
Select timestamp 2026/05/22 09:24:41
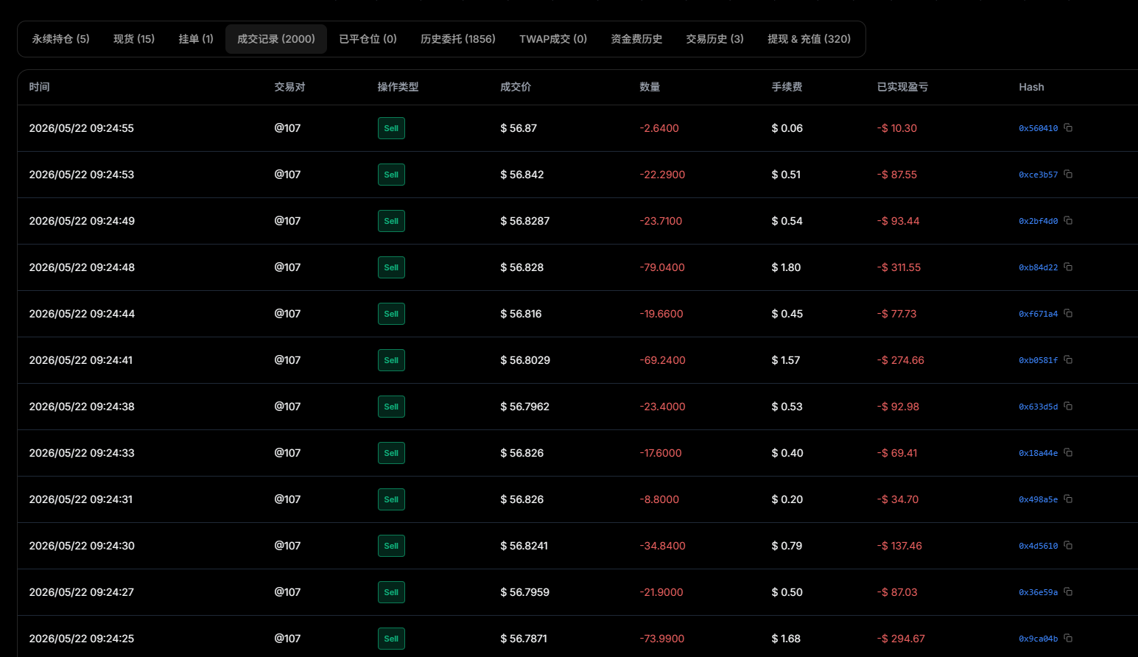[81, 360]
